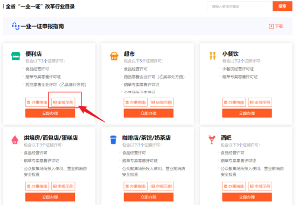Click the red cocktail glass 酒吧 icon

pyautogui.click(x=212, y=140)
